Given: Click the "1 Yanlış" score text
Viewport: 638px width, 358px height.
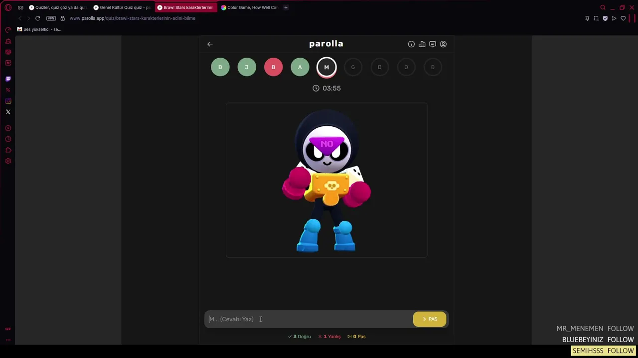Looking at the screenshot, I should pos(329,337).
